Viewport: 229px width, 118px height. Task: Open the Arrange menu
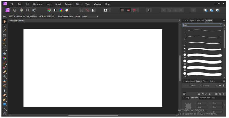[x=68, y=4]
